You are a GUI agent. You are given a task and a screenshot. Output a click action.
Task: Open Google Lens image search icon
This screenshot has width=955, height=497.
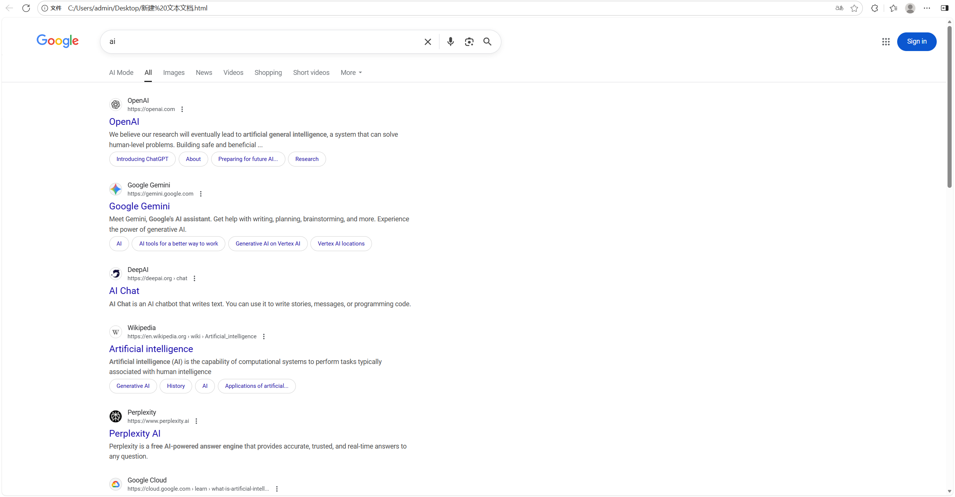click(x=469, y=42)
